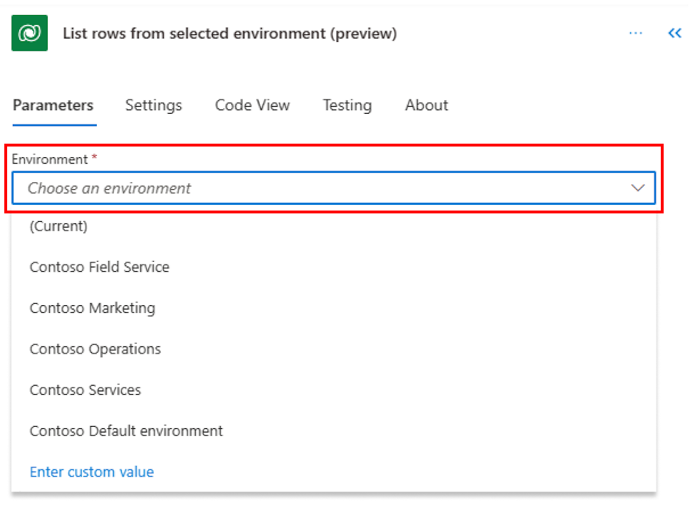Screen dimensions: 695x510
Task: Open the more options ellipsis menu
Action: pyautogui.click(x=635, y=33)
